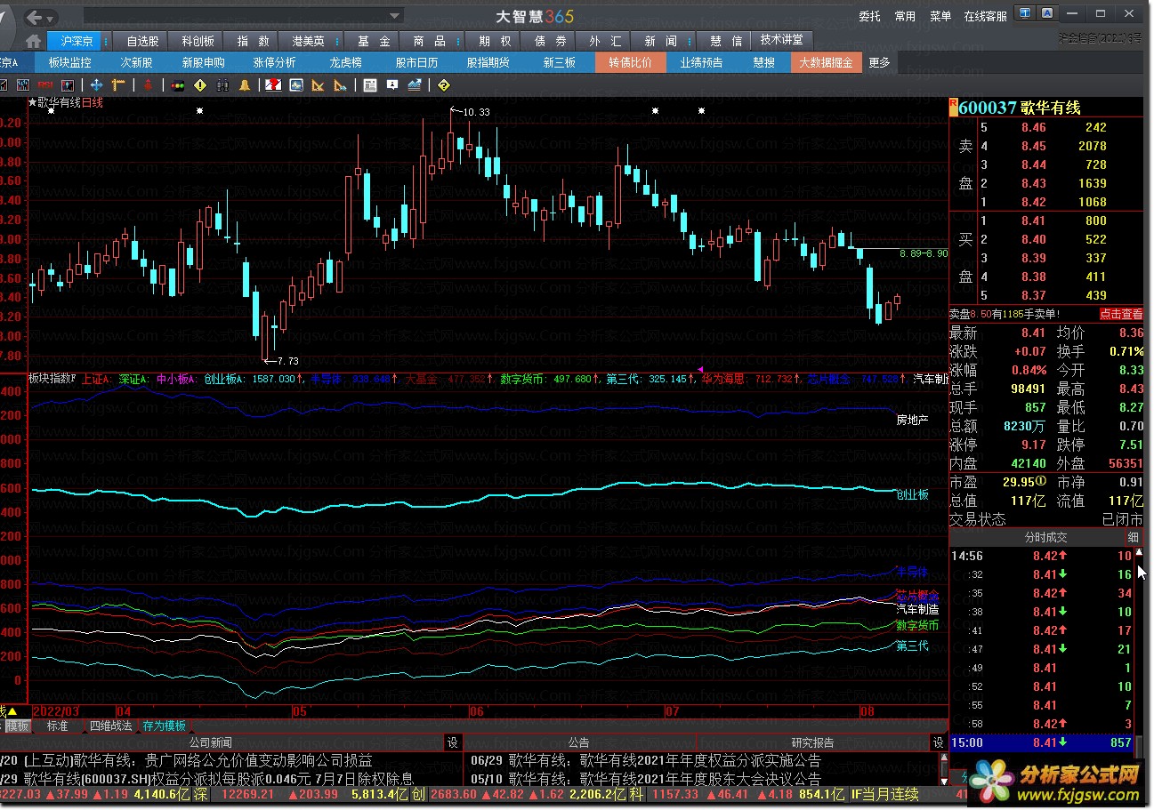
Task: Click the 大数据掘金 orange button
Action: tap(826, 62)
